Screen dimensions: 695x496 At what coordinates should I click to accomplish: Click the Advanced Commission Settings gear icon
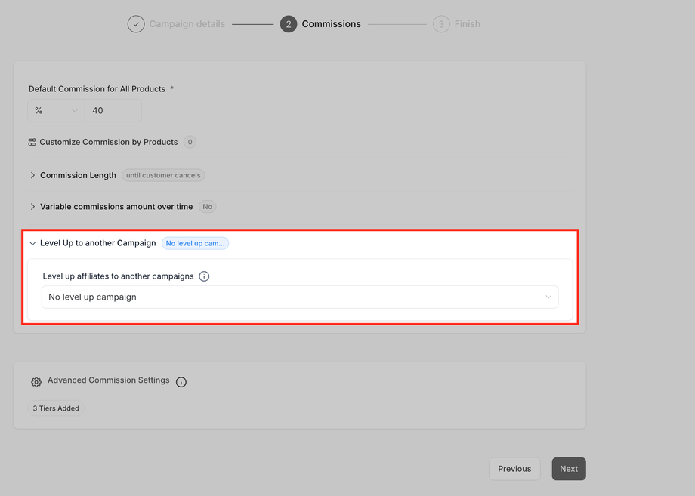click(36, 382)
